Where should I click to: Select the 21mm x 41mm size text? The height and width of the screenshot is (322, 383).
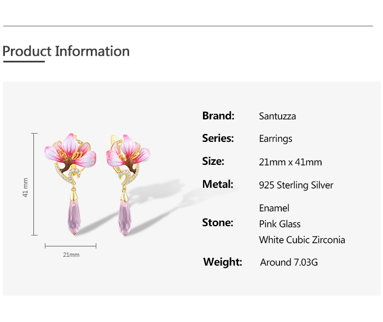click(291, 162)
